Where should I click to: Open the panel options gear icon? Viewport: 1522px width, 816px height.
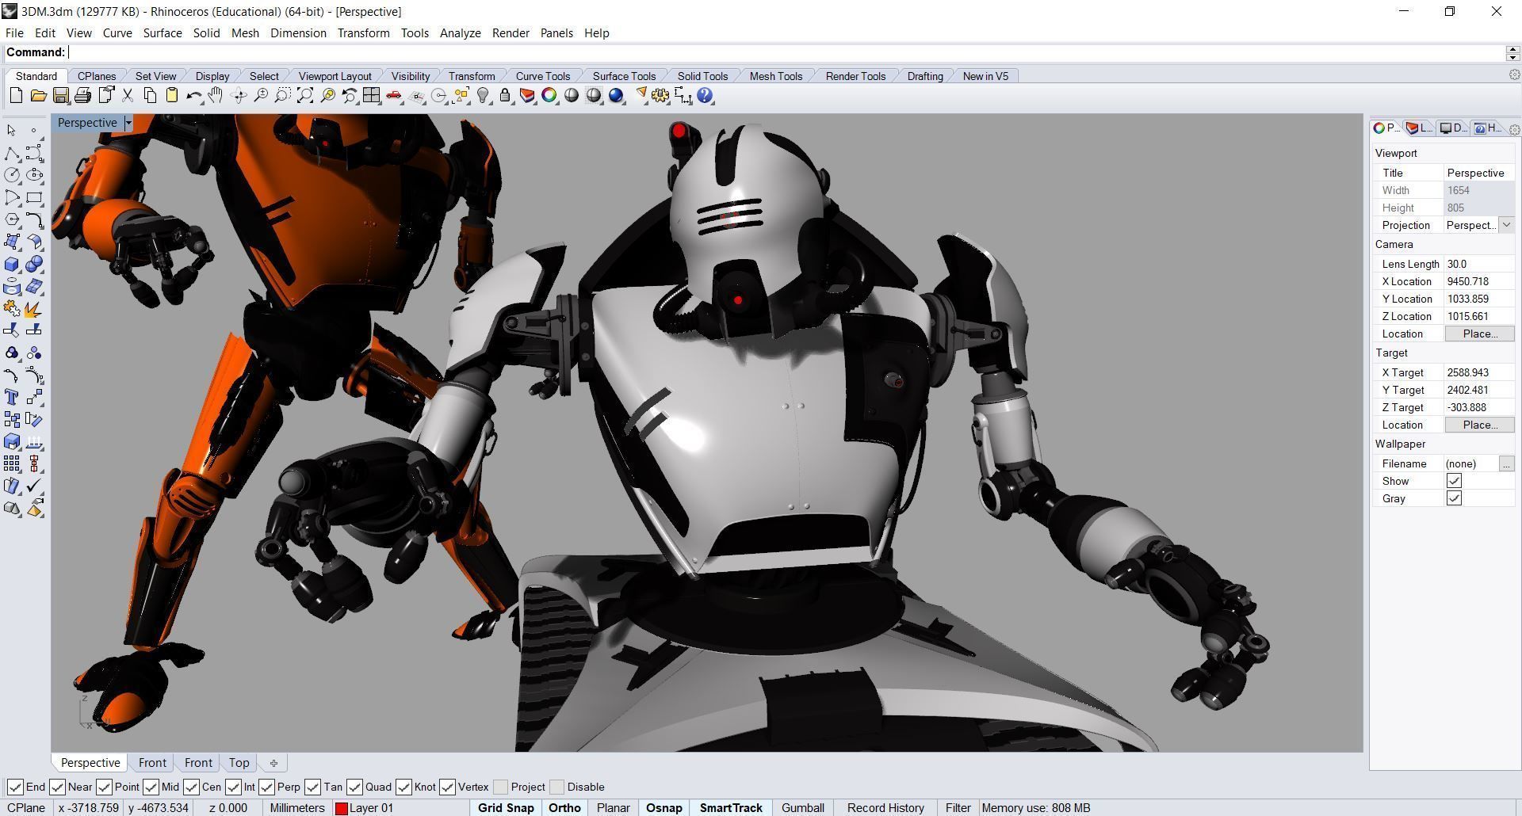1514,128
